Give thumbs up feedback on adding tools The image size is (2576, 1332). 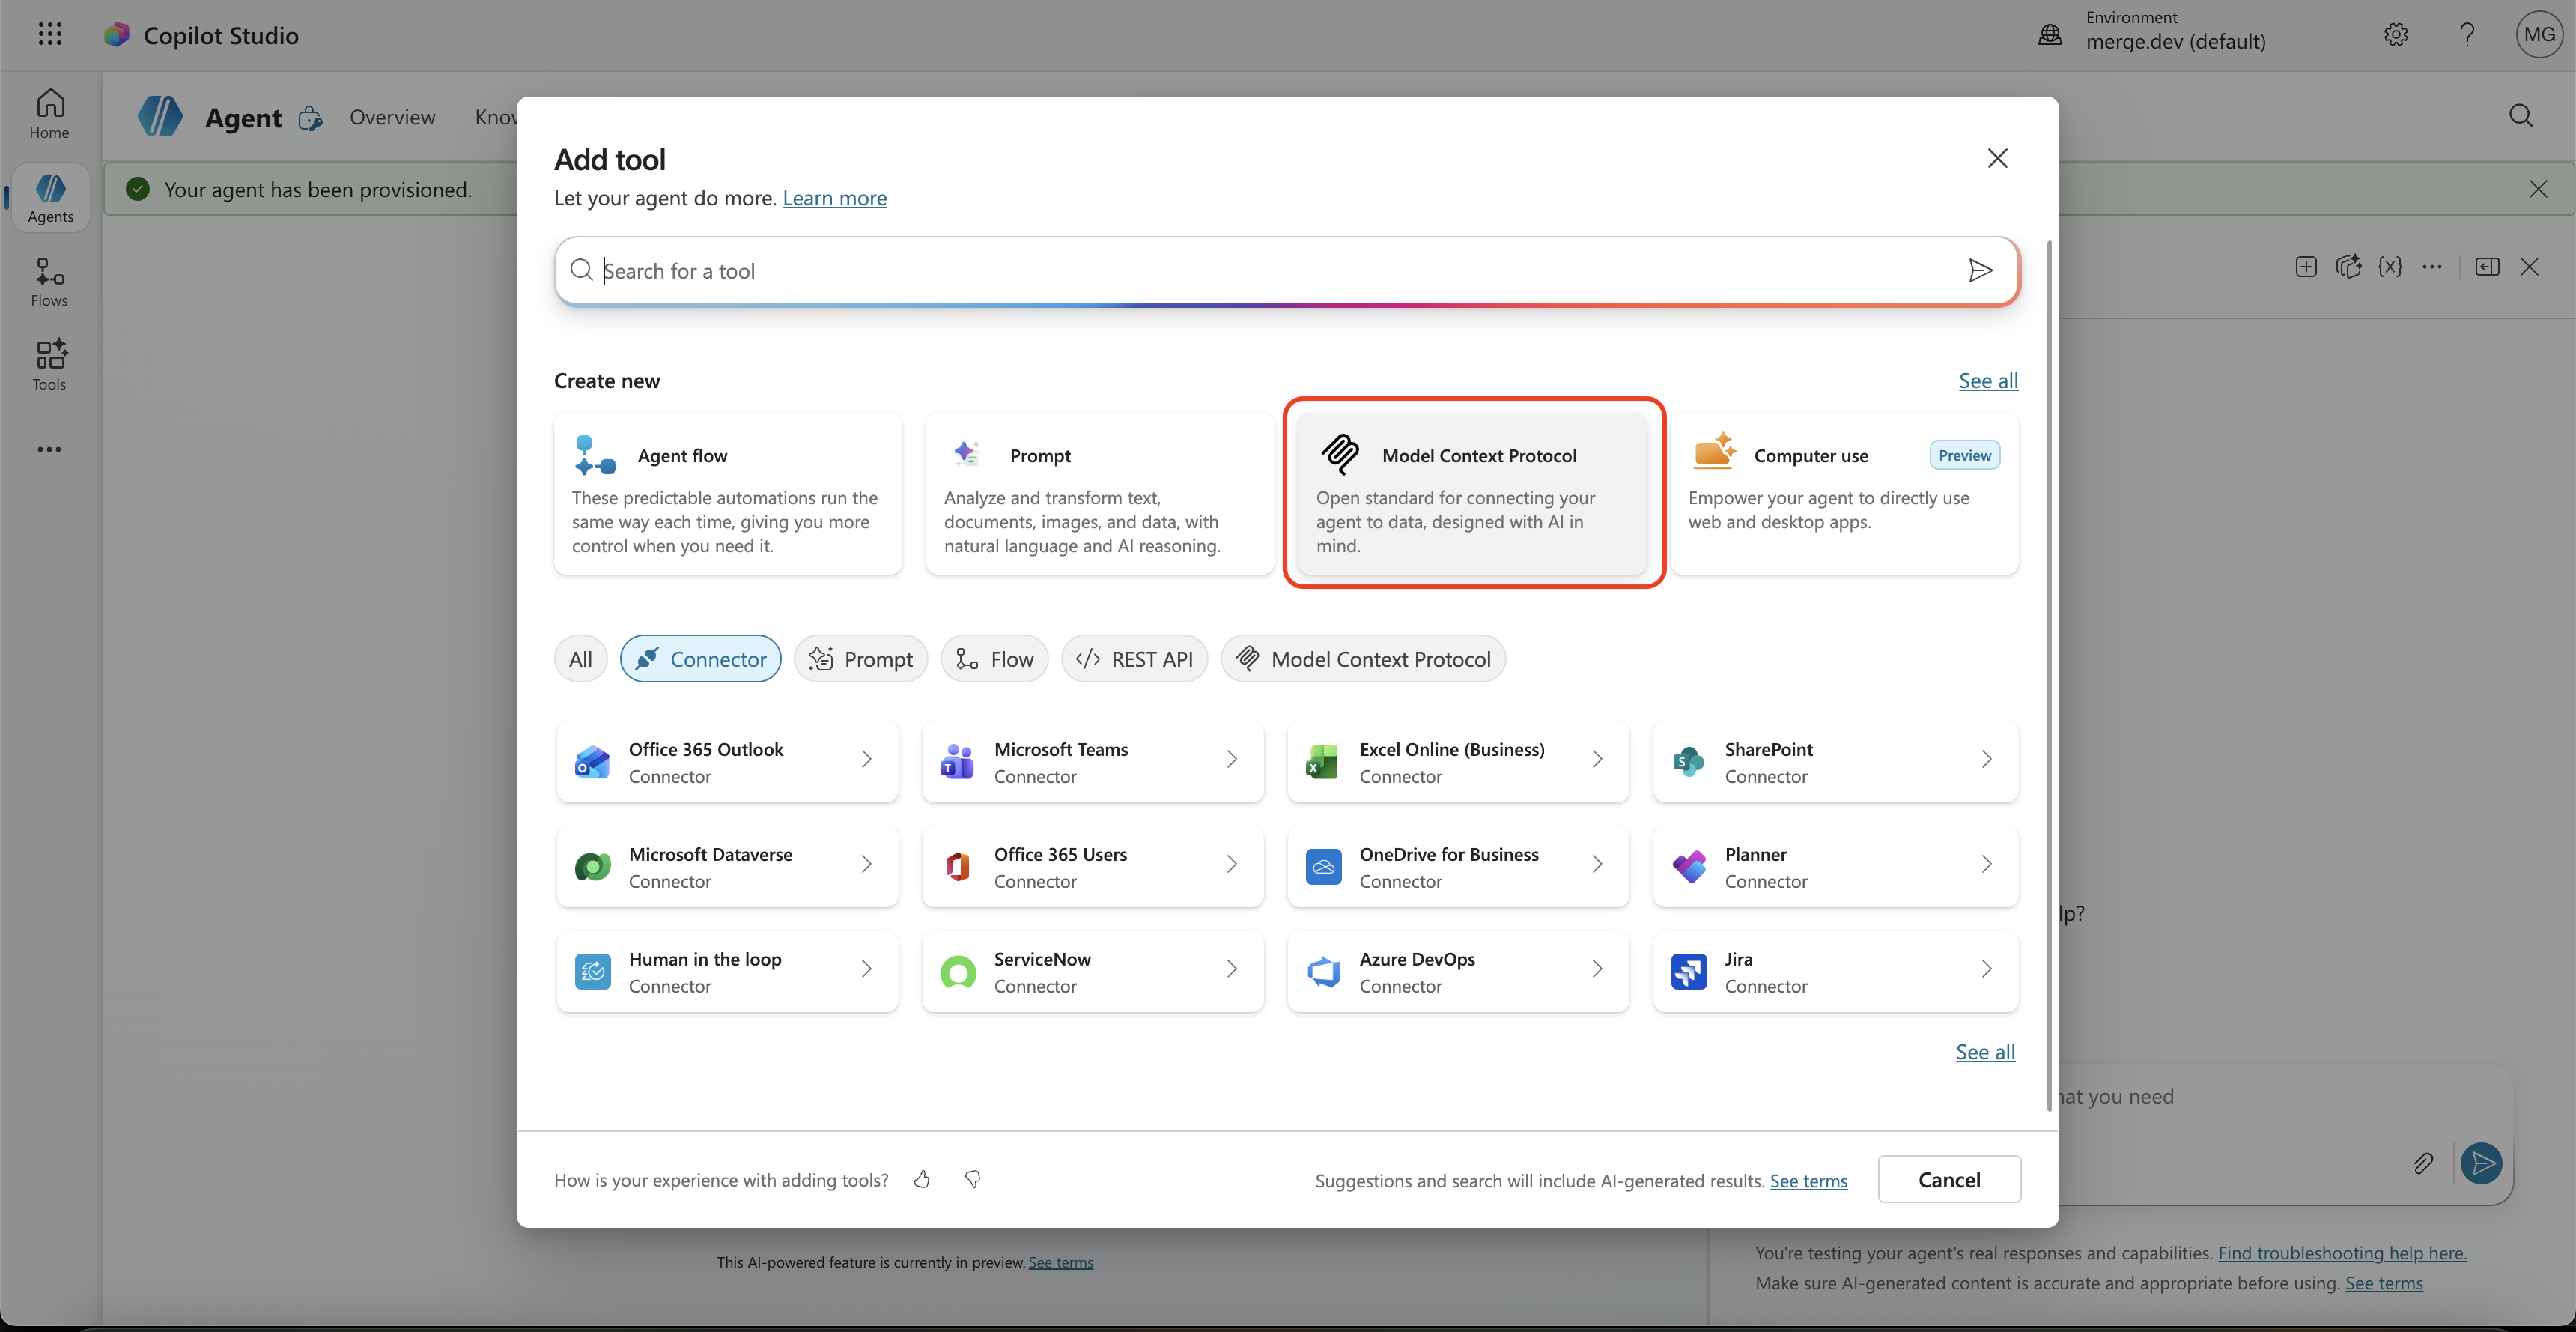[922, 1180]
